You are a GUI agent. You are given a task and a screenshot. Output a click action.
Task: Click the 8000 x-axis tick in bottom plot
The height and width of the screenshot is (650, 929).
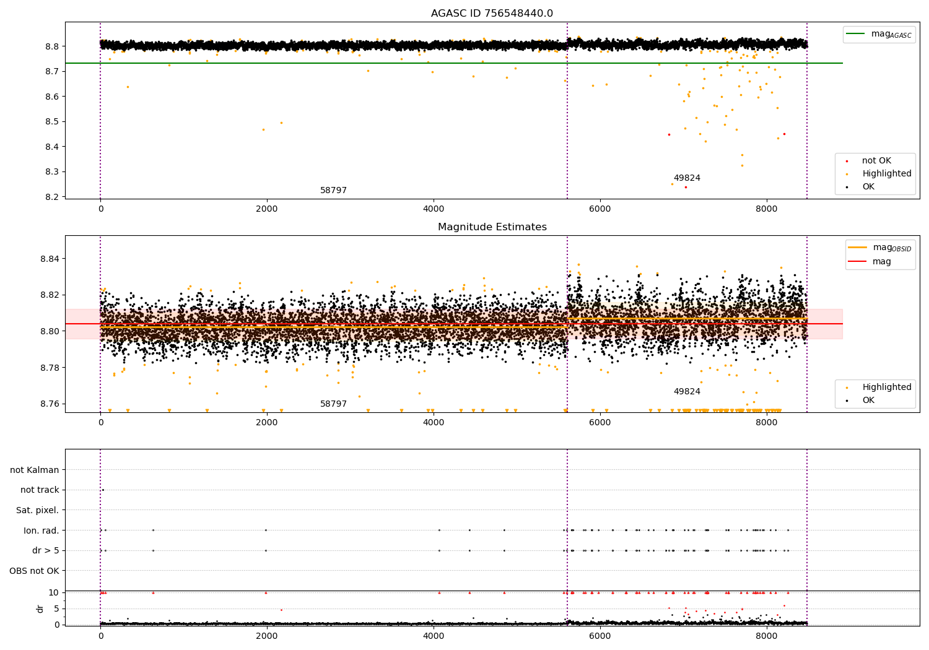point(767,636)
